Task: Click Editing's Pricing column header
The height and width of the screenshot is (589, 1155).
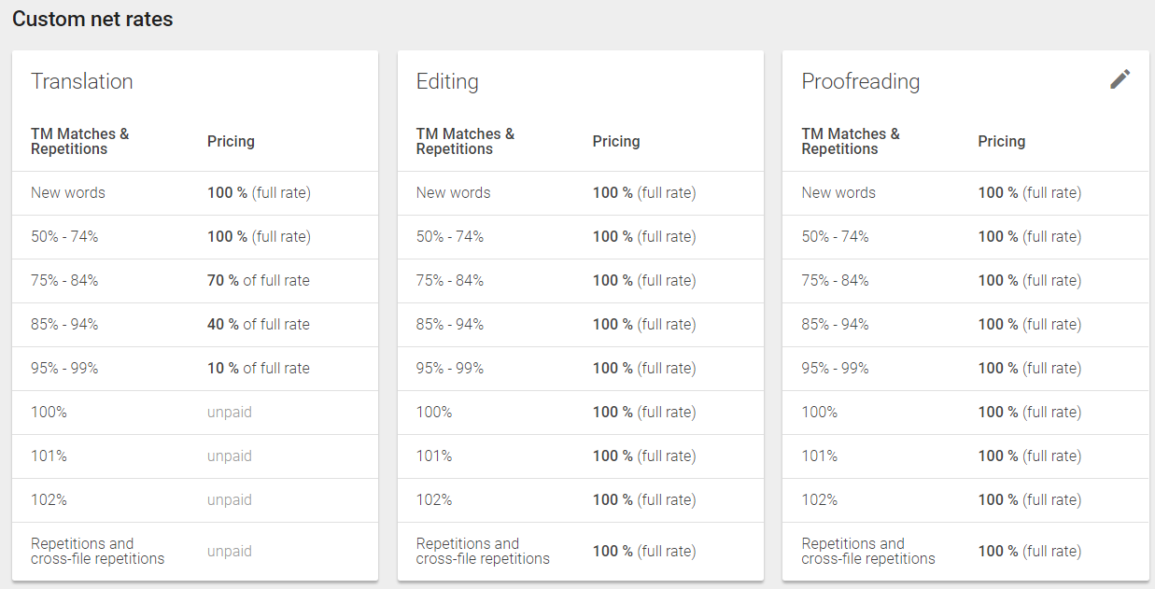Action: (616, 141)
